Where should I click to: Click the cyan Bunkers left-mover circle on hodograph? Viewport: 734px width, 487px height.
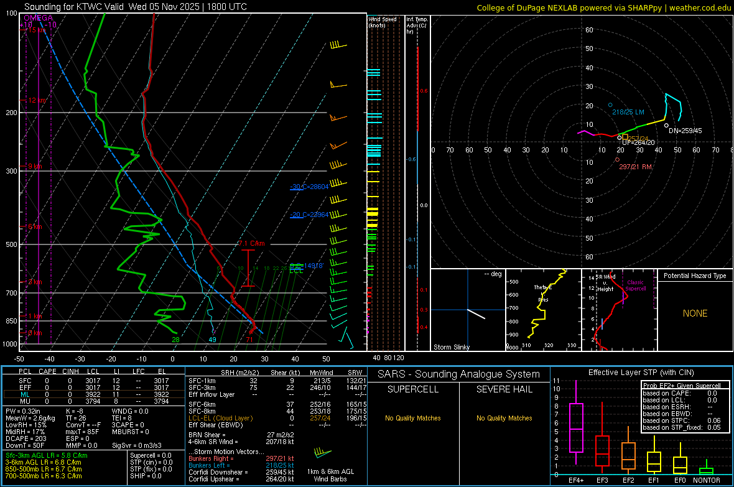[x=610, y=105]
